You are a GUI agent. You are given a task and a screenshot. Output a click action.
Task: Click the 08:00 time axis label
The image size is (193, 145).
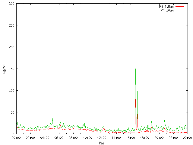coord(73,138)
